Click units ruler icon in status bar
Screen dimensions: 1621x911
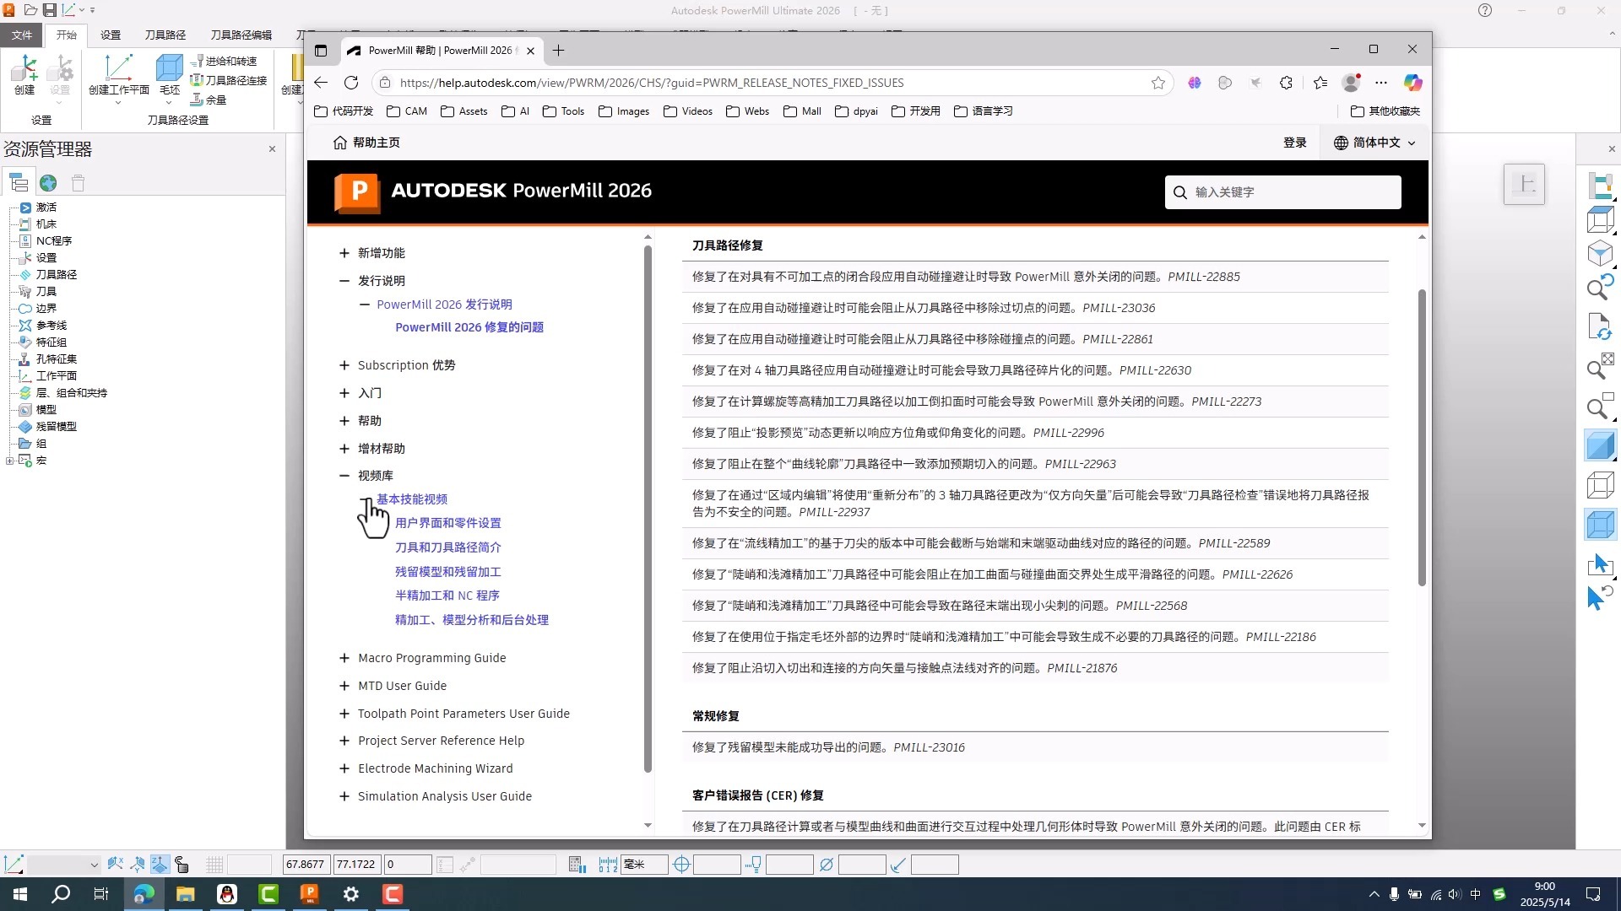(x=608, y=865)
